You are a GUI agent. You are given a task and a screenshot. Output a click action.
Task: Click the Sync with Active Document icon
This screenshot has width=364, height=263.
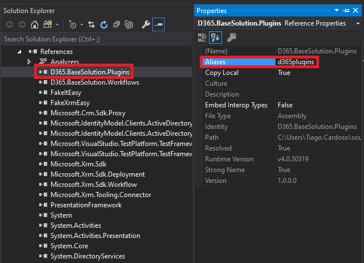click(x=93, y=25)
